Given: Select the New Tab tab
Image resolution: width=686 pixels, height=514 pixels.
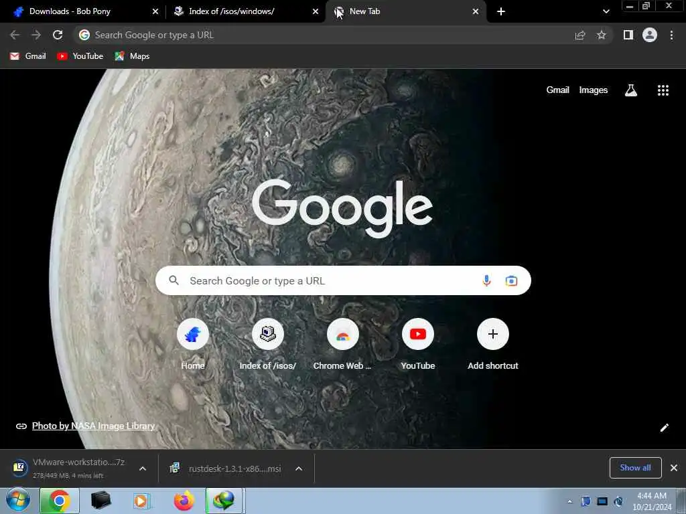Looking at the screenshot, I should click(x=405, y=11).
